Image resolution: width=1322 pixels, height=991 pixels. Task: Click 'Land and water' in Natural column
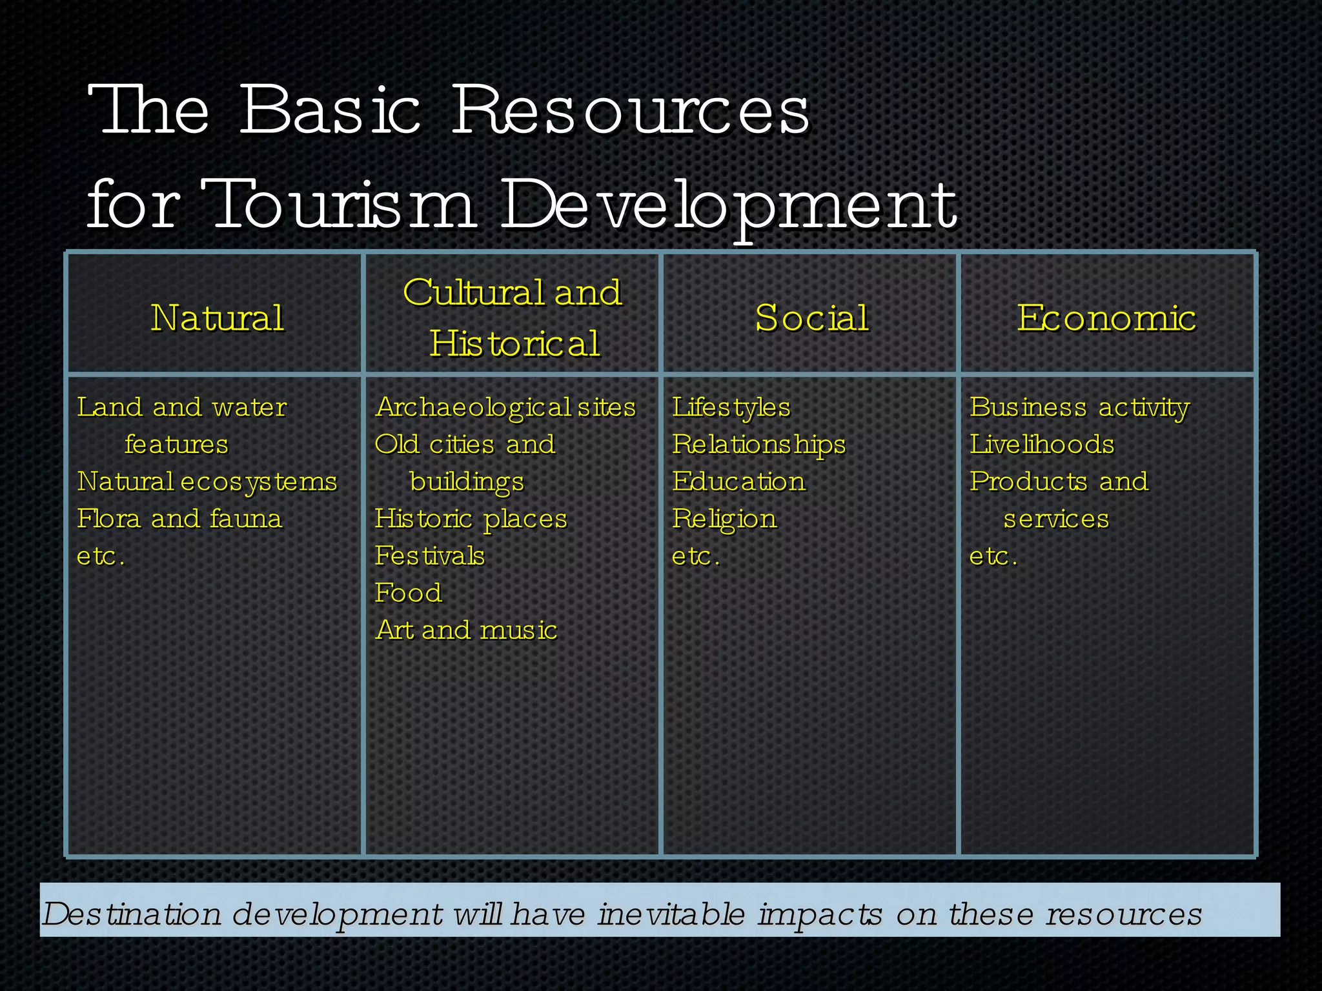coord(182,407)
